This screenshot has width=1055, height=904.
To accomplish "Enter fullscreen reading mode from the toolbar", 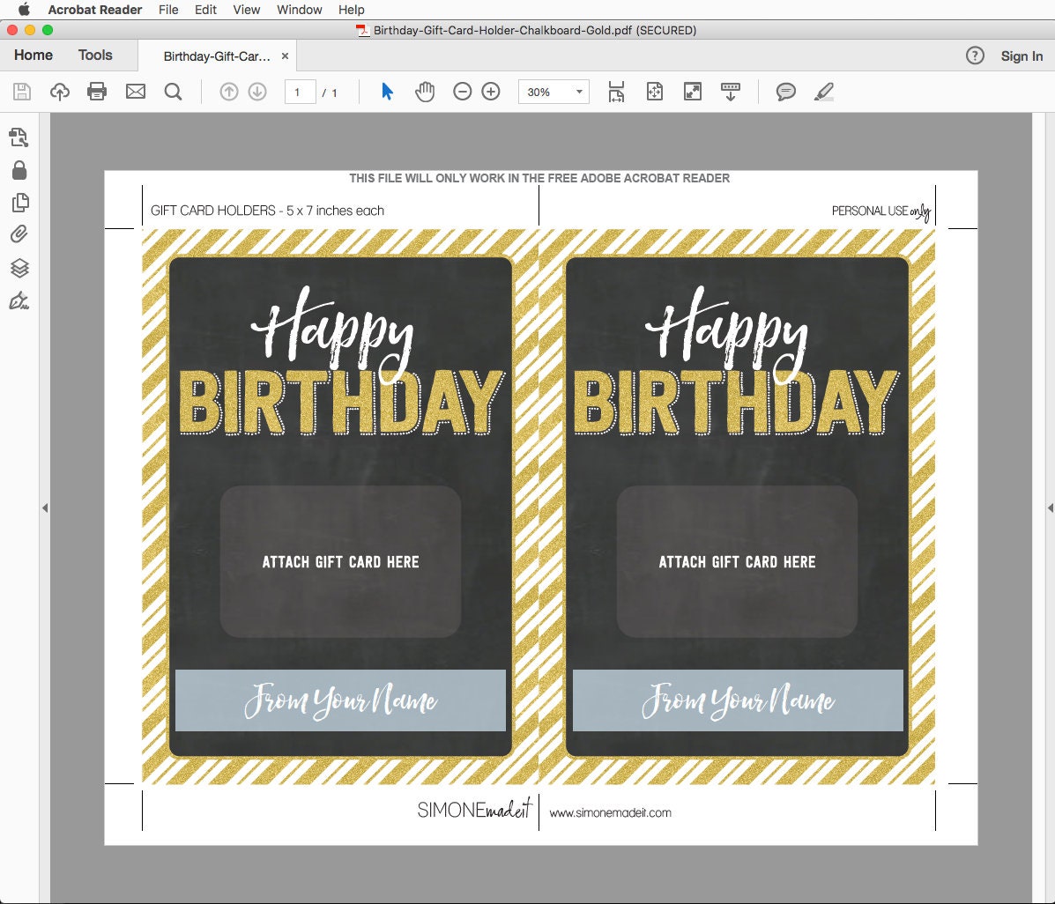I will [x=693, y=92].
